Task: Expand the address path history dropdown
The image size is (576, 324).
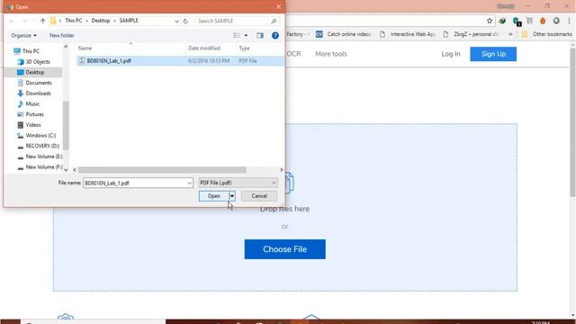Action: click(176, 22)
